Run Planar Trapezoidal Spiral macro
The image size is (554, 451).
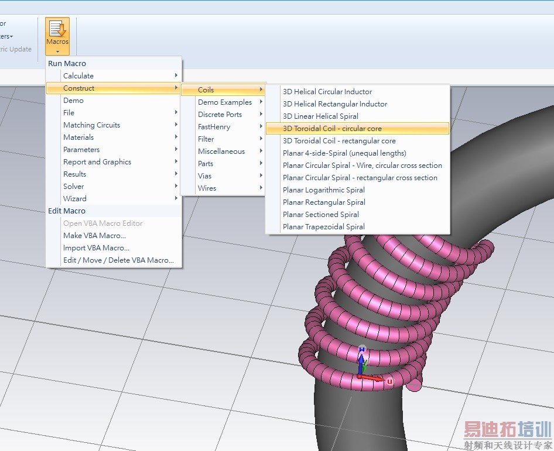pos(358,227)
